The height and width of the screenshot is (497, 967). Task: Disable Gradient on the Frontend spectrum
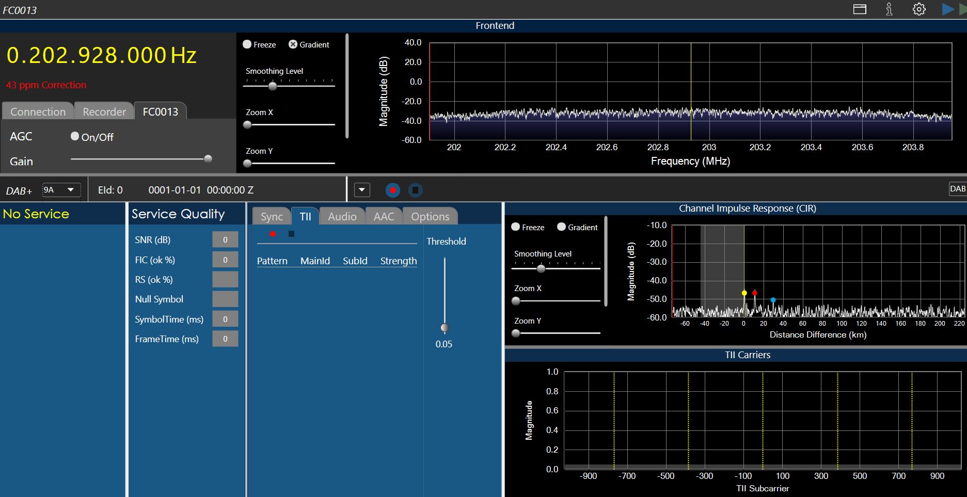(x=293, y=44)
